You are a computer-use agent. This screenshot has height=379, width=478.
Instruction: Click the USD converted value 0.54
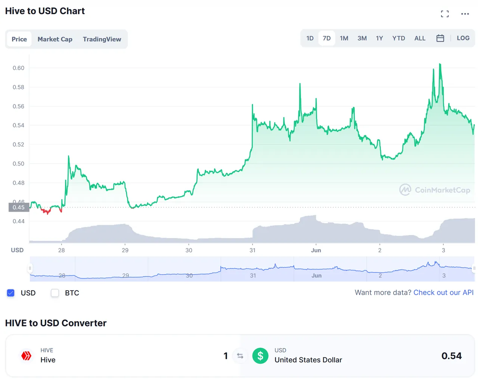pos(451,356)
